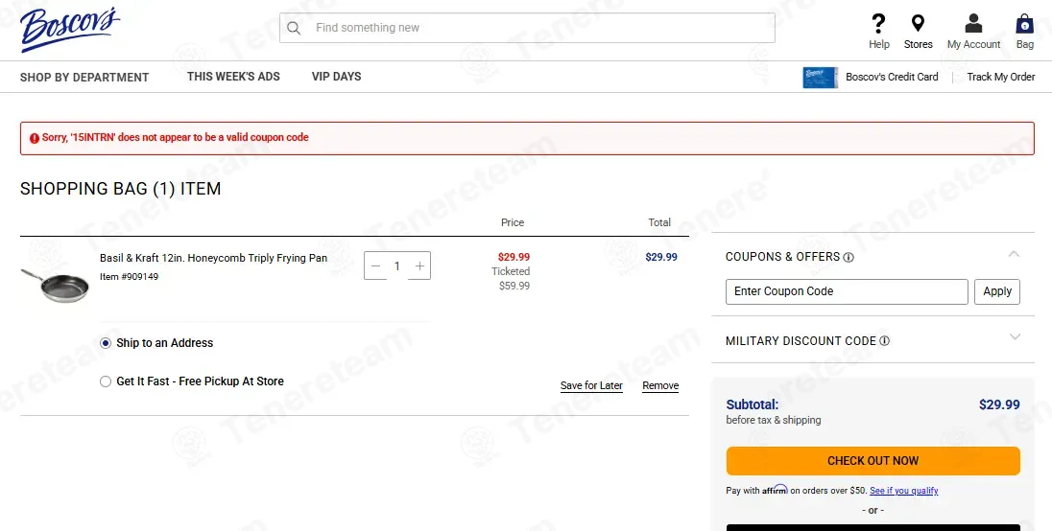This screenshot has width=1052, height=531.
Task: Click the Check Out Now button
Action: pyautogui.click(x=873, y=461)
